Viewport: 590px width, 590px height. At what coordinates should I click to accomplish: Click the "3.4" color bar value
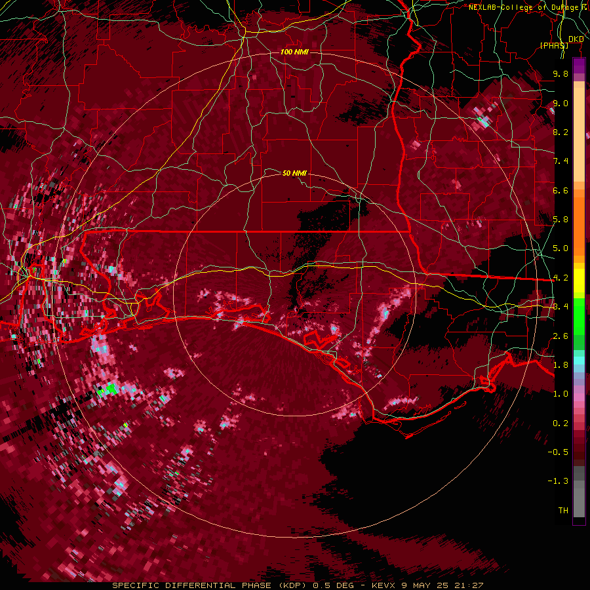(x=560, y=307)
